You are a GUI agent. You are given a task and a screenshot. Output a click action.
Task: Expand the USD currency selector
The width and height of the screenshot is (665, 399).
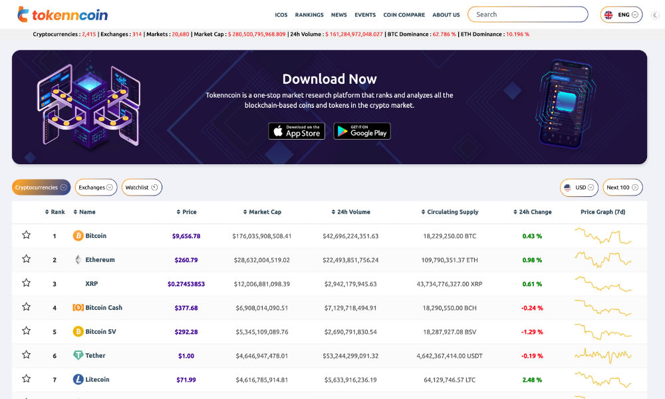[x=579, y=188]
